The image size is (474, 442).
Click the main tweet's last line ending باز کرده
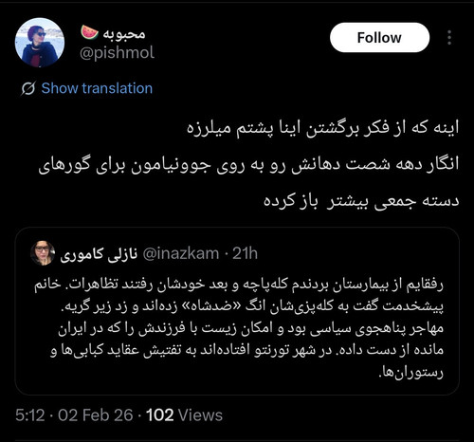point(361,201)
